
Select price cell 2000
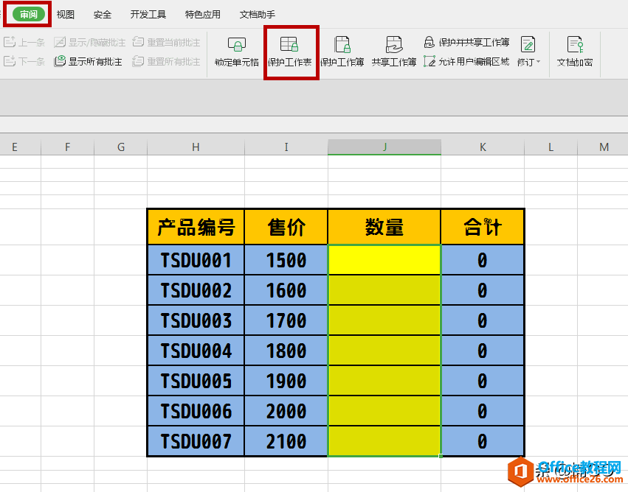(286, 411)
